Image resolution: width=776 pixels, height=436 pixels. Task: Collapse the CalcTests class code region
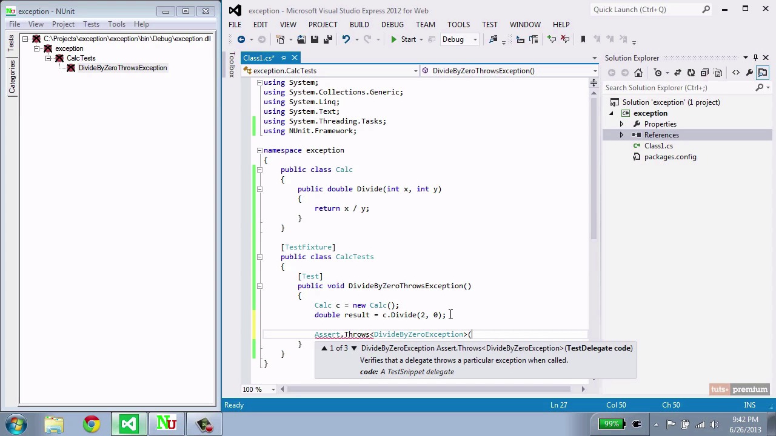pos(259,257)
